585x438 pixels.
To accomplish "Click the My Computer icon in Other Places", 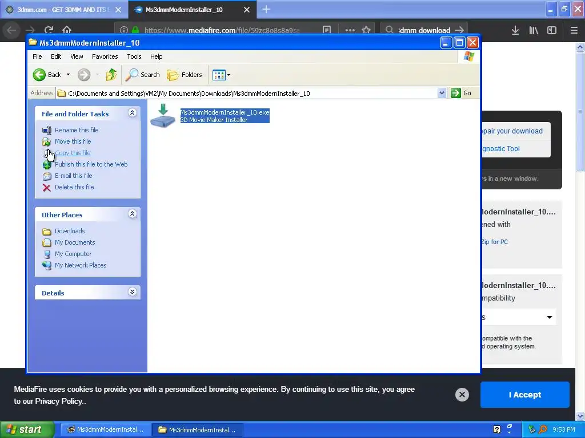I will point(47,254).
